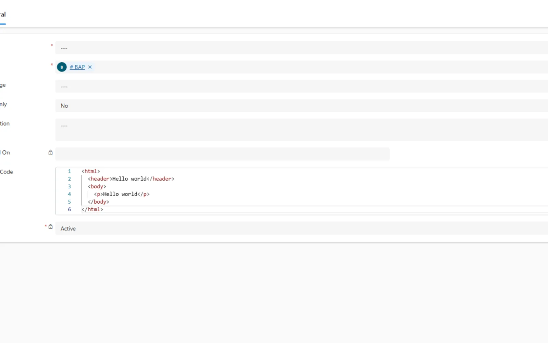This screenshot has height=343, width=548.
Task: Click the </body> closing tag line
Action: (x=98, y=202)
